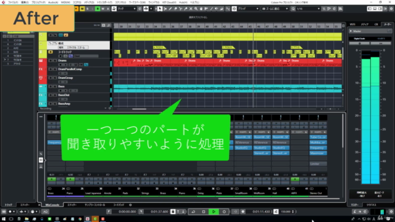Click the Windows Start button
This screenshot has width=395, height=222.
(4, 219)
